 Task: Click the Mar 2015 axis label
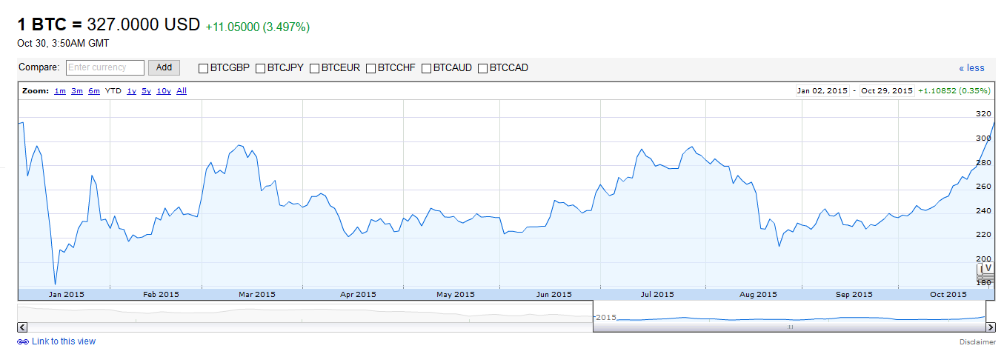257,294
